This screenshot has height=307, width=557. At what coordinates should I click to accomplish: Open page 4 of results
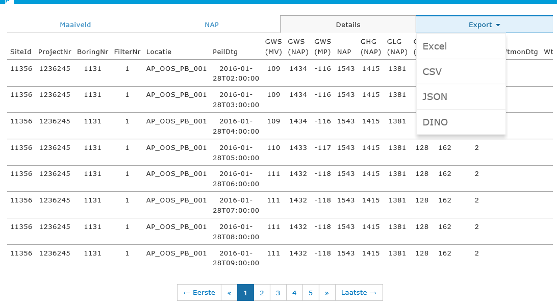tap(294, 292)
